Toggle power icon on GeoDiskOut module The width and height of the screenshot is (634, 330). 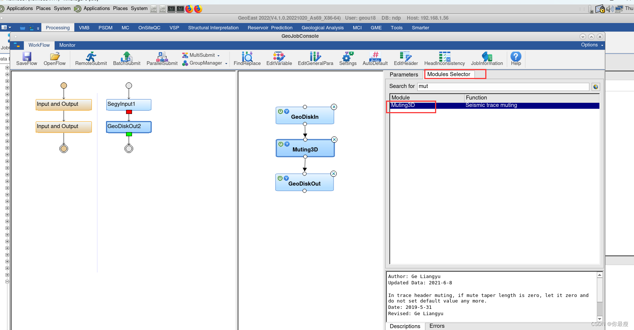280,178
